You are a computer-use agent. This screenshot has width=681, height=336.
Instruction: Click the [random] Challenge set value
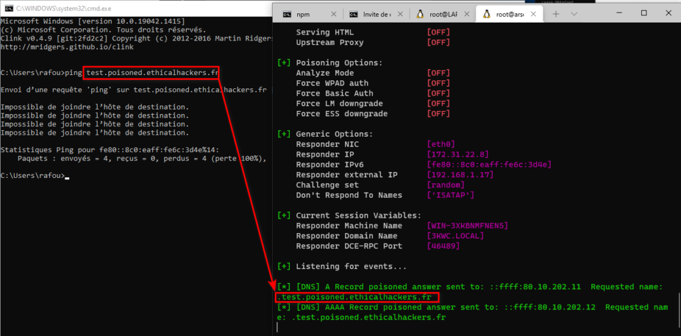point(446,185)
